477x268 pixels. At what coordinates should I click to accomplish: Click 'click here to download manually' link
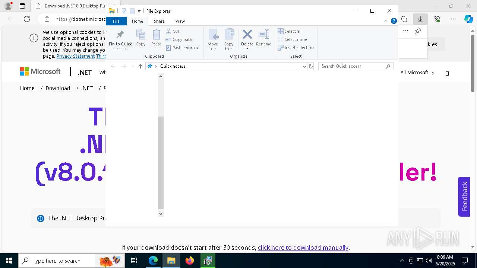click(x=303, y=248)
